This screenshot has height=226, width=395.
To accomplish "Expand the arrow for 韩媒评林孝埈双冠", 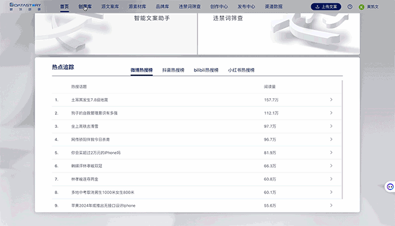I will [331, 166].
